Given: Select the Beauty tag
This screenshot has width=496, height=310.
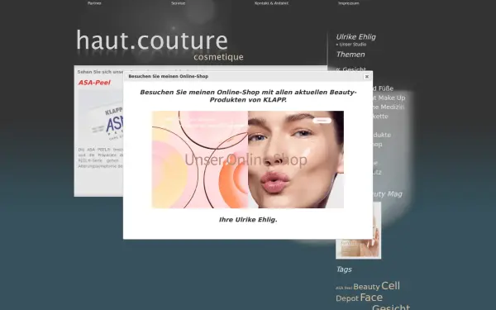Looking at the screenshot, I should click(366, 287).
